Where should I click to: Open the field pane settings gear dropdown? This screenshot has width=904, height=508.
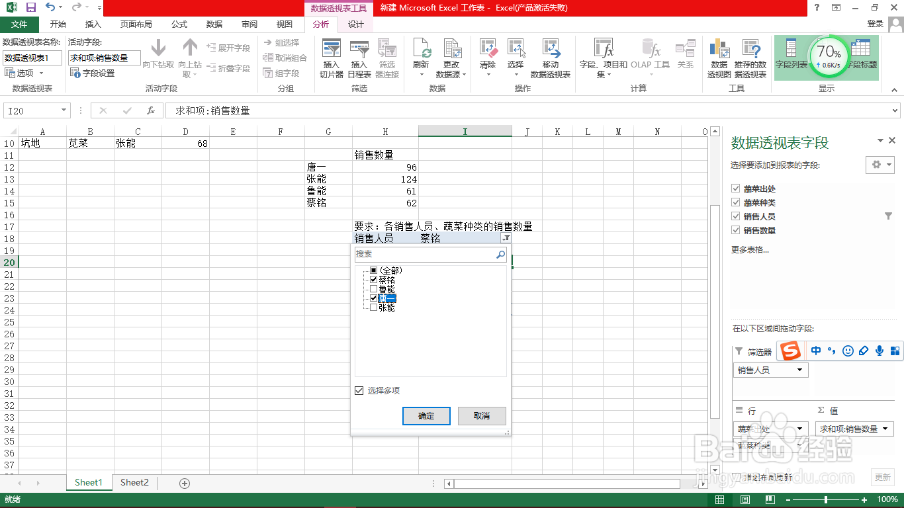click(880, 164)
